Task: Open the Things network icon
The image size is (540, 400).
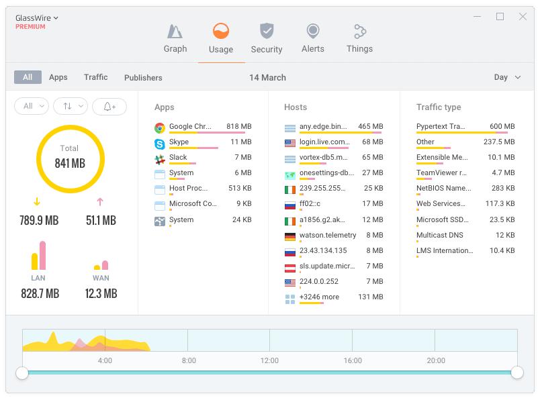Action: 359,32
